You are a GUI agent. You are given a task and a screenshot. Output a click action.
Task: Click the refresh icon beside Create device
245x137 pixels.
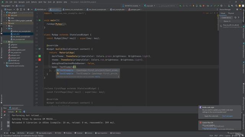point(235,18)
